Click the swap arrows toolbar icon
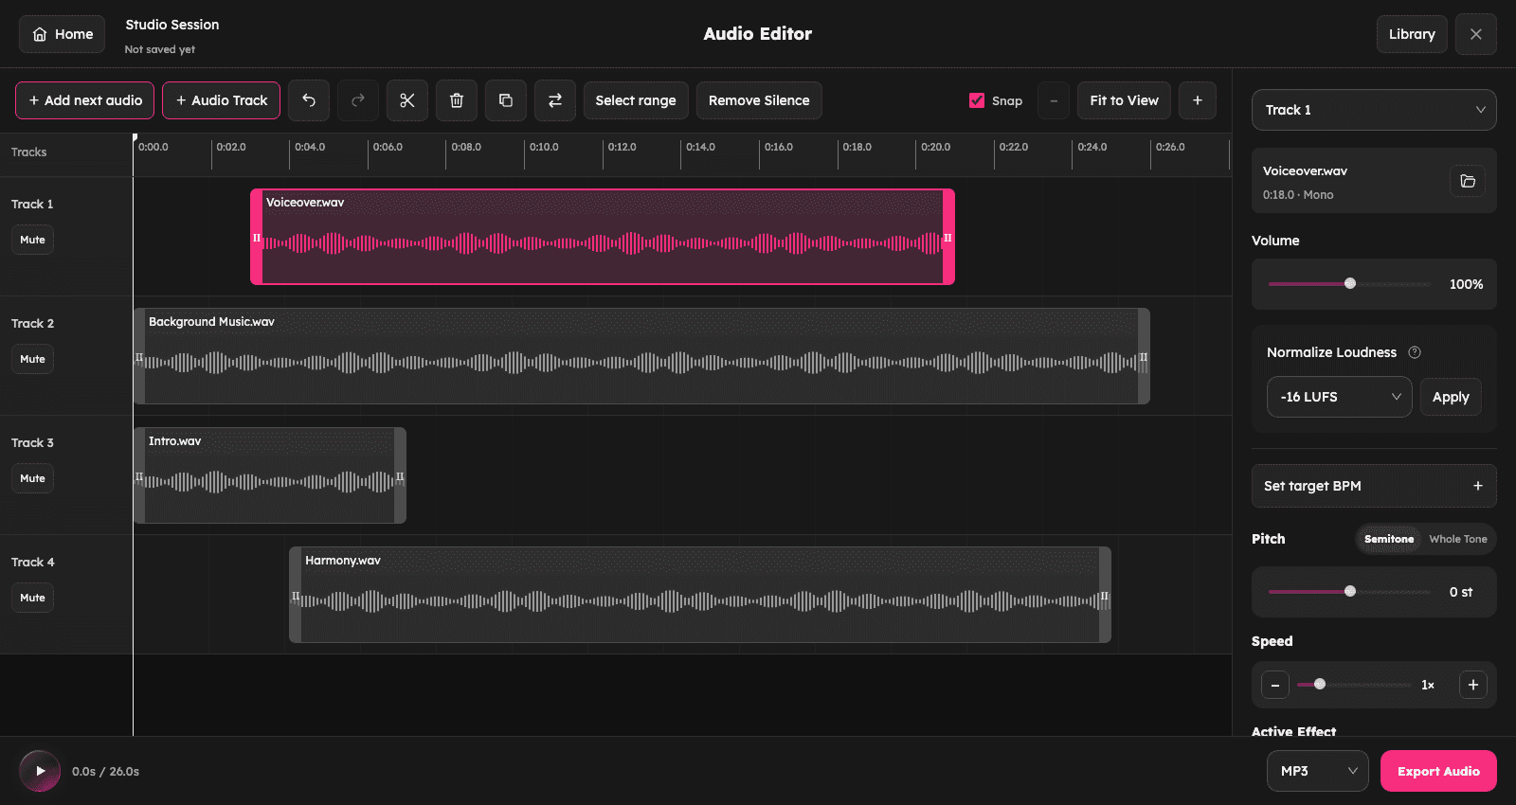1516x805 pixels. click(x=555, y=100)
